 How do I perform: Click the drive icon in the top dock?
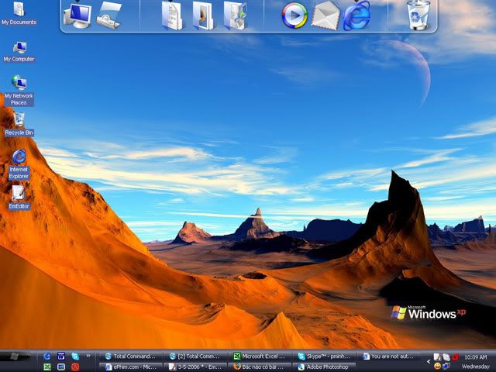pos(108,15)
